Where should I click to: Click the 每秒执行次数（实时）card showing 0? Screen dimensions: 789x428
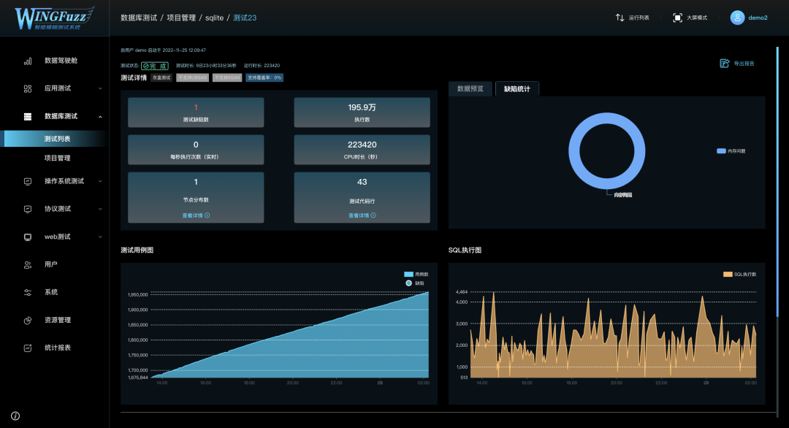[x=196, y=150]
